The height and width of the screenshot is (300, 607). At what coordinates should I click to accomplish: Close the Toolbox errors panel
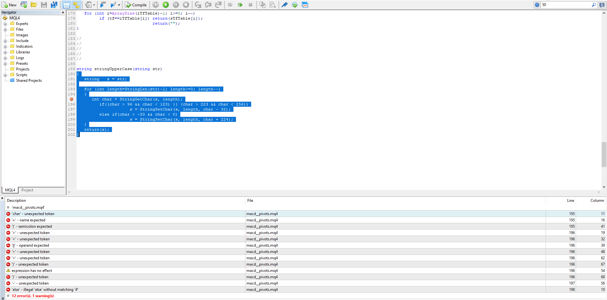click(2, 198)
